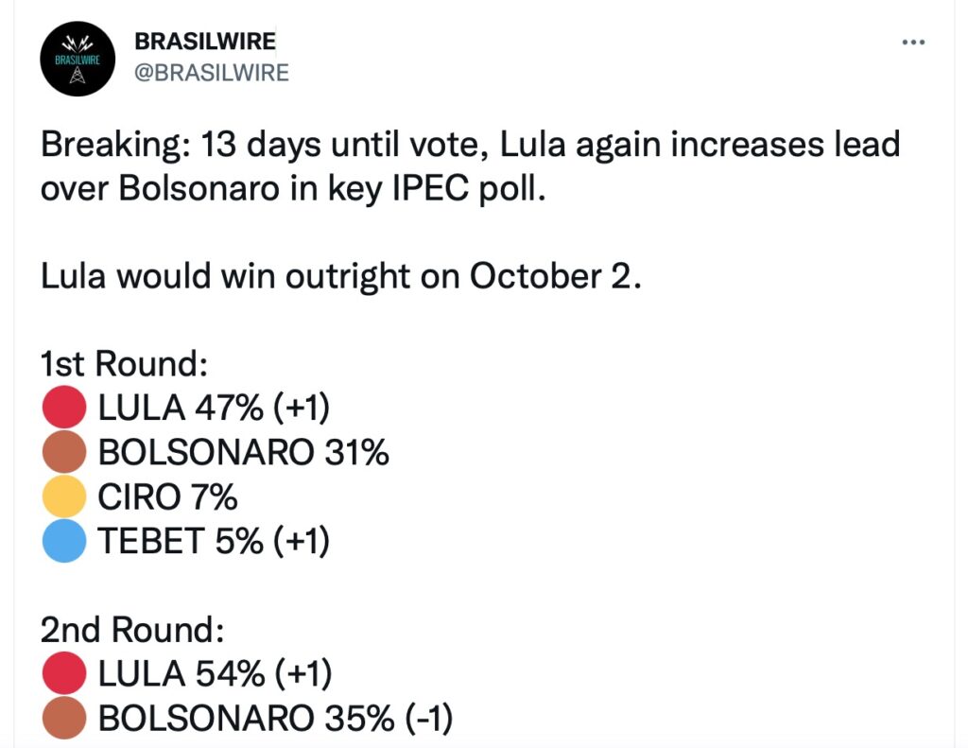This screenshot has height=748, width=968.
Task: Click the "BOLSONARO 35% (-1)" text
Action: (275, 720)
